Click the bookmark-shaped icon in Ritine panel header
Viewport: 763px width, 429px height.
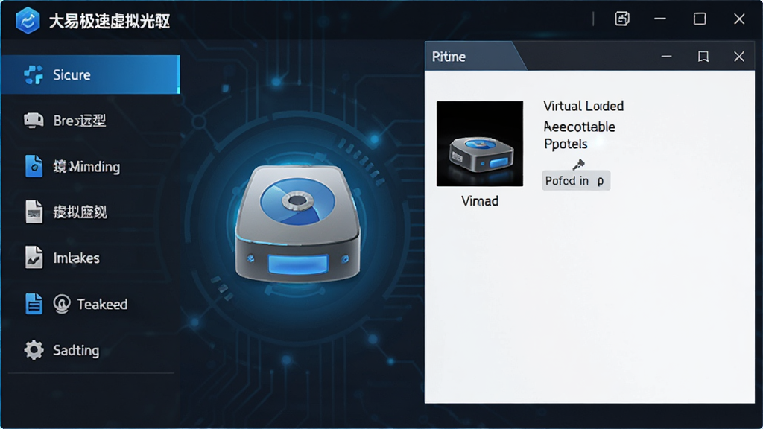(x=703, y=57)
